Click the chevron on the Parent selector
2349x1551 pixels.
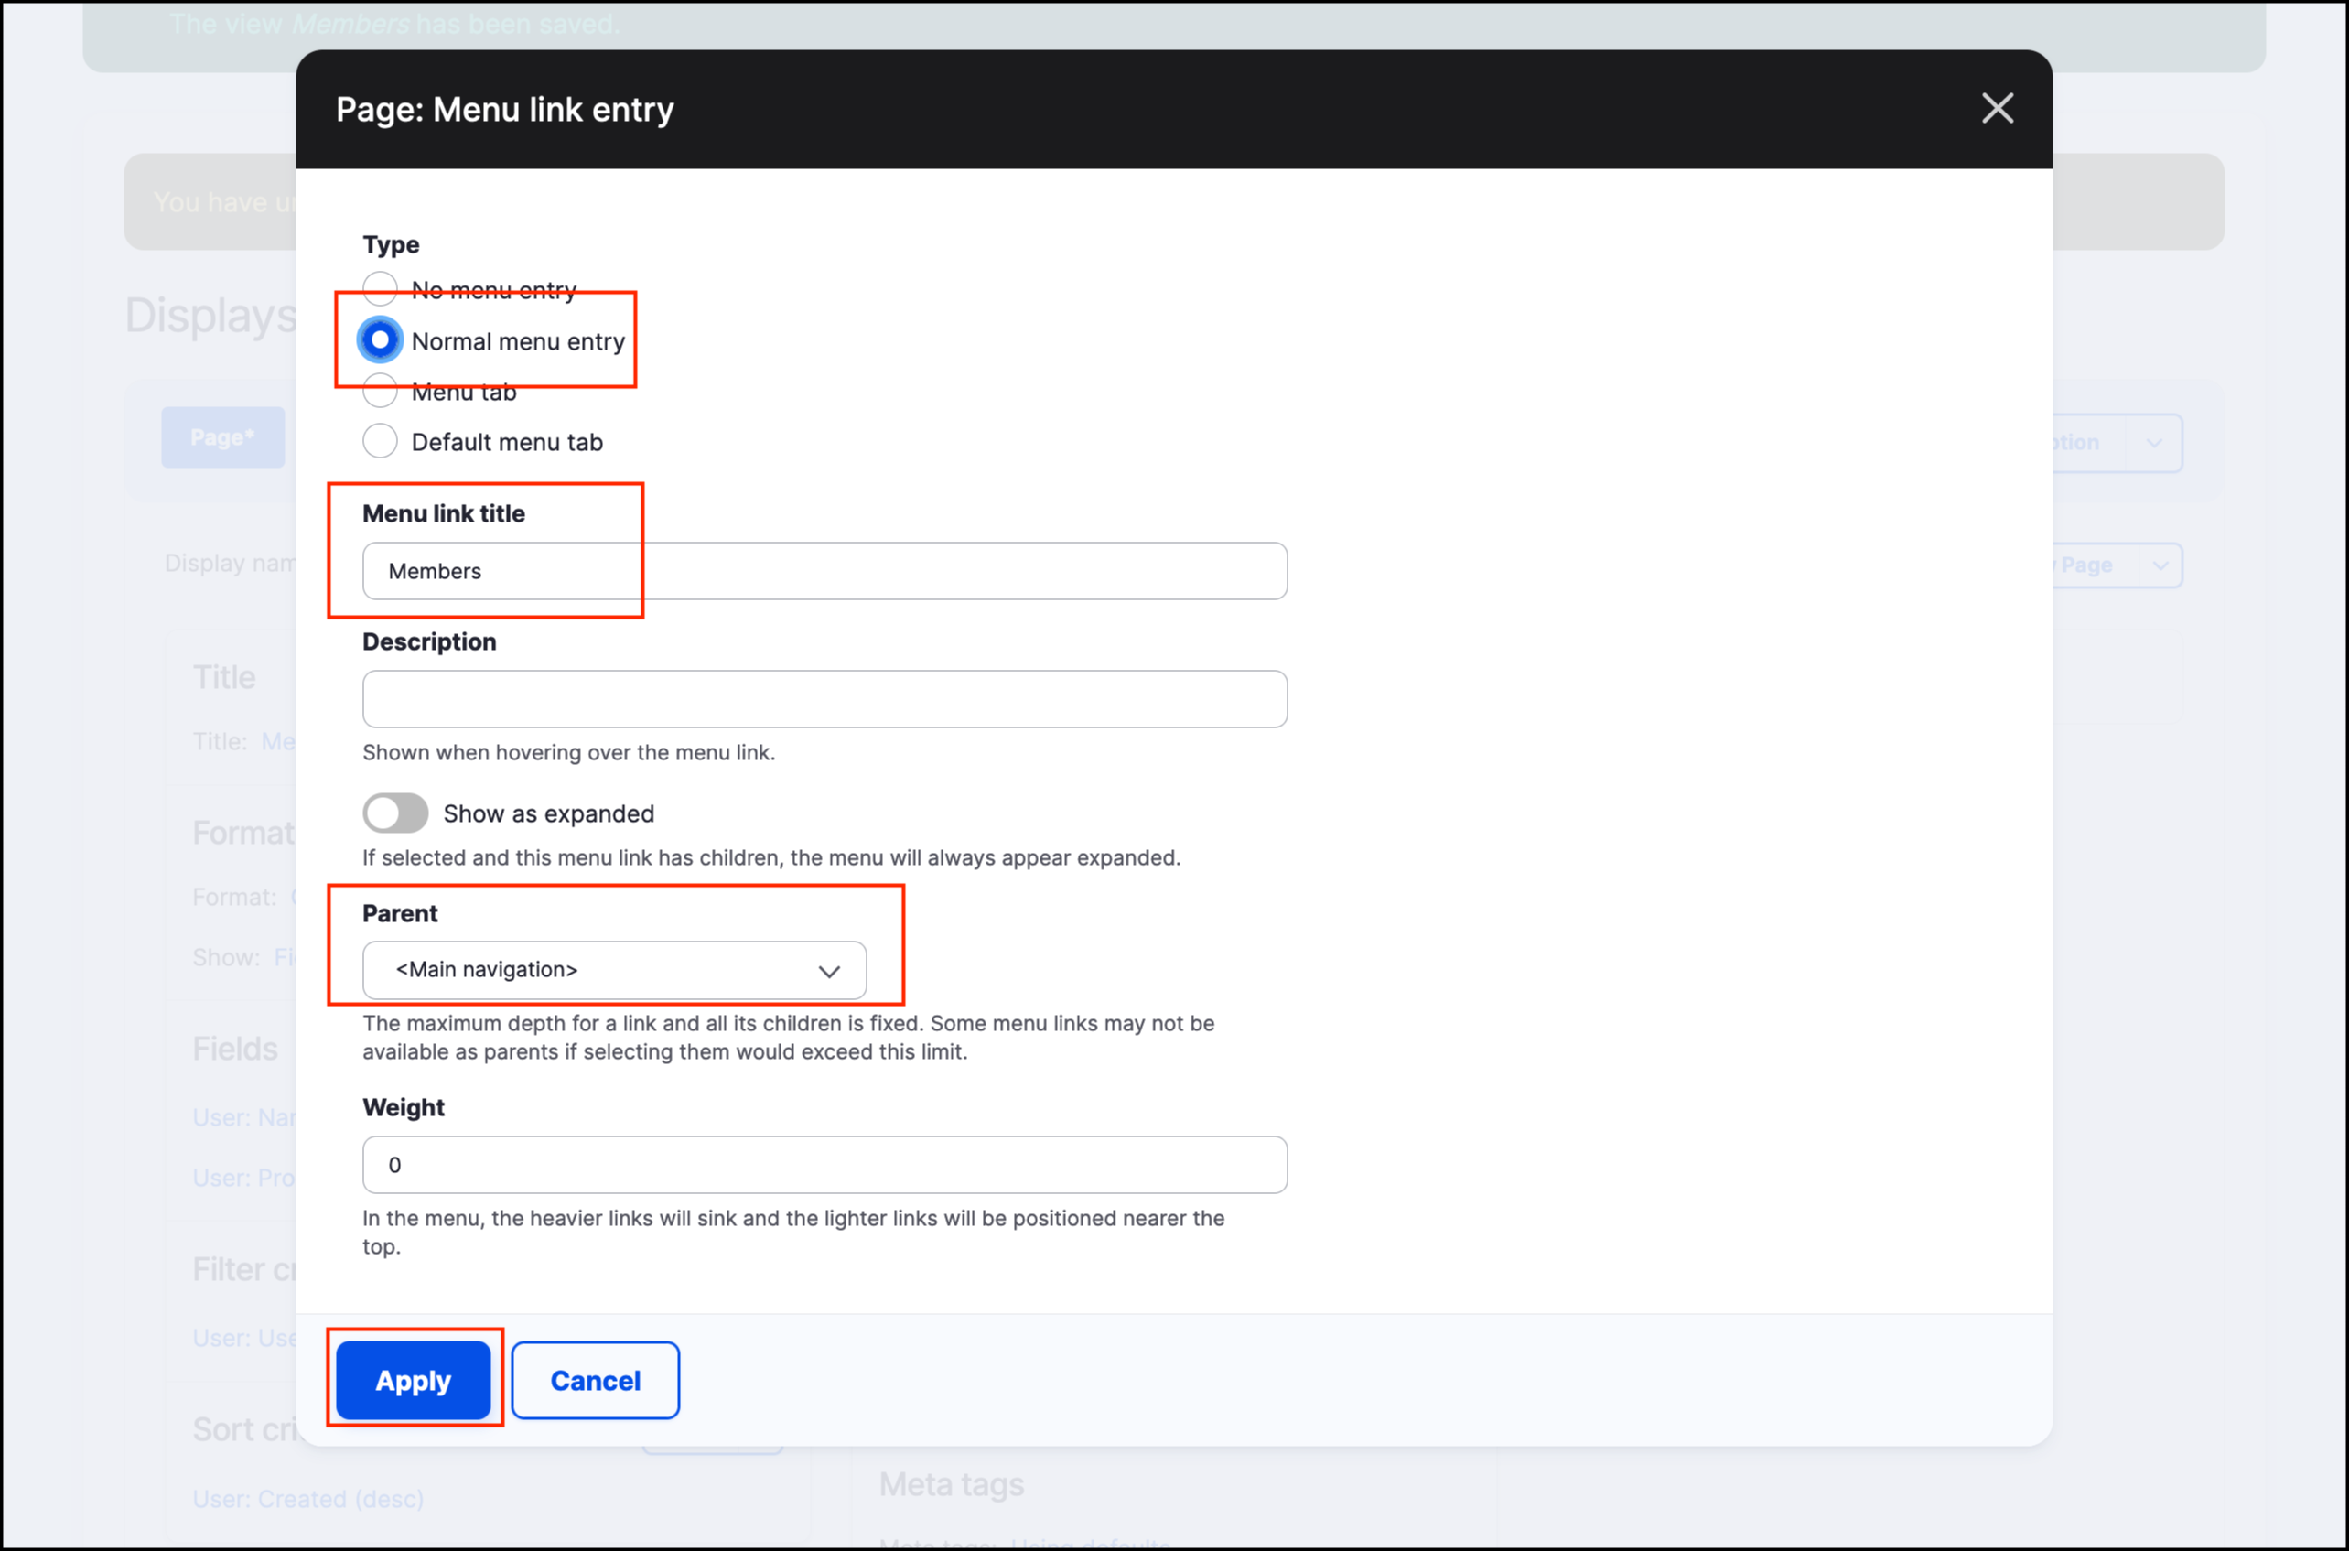(x=829, y=970)
